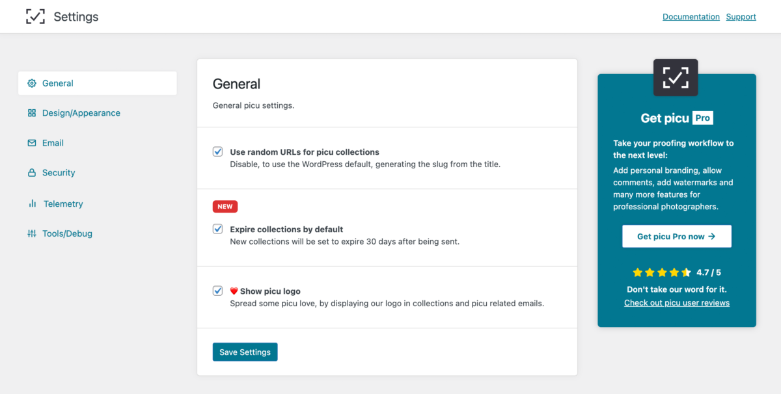Screen dimensions: 781x394
Task: Click the picu logo beside Settings
Action: coord(36,16)
